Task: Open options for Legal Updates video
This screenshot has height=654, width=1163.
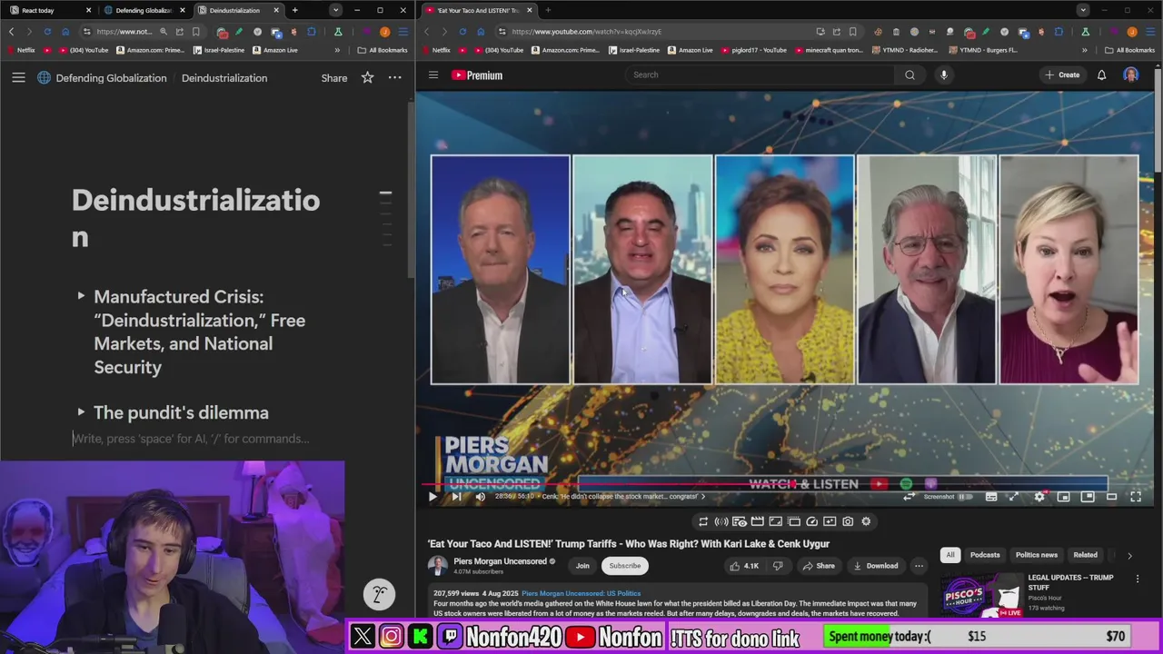Action: click(1137, 579)
